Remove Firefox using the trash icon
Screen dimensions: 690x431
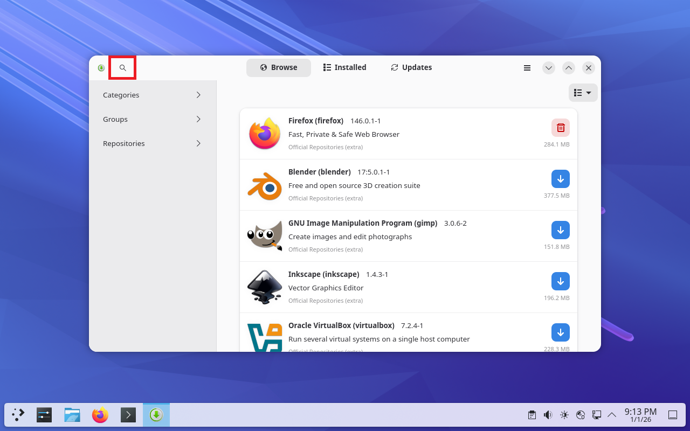point(560,128)
